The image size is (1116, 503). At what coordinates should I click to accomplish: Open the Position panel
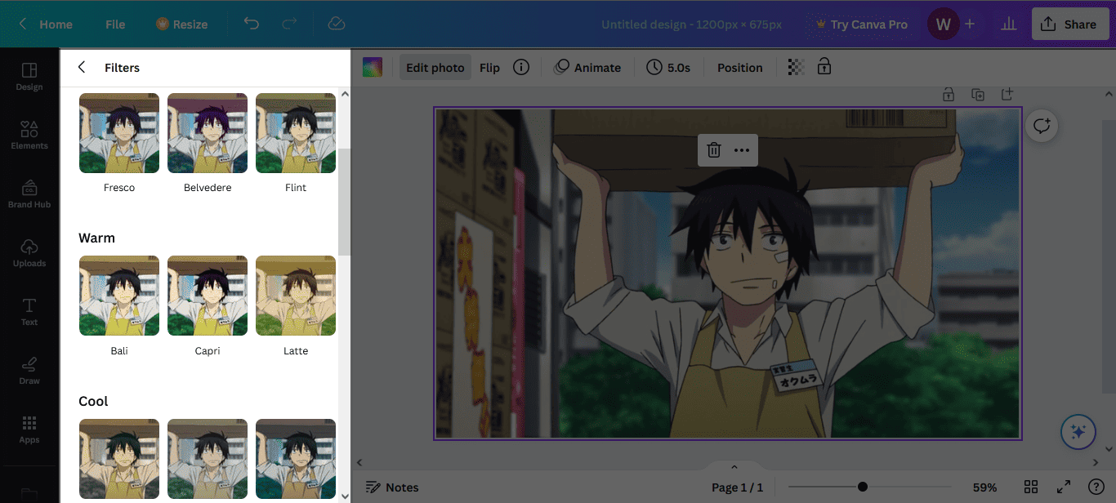pos(740,68)
